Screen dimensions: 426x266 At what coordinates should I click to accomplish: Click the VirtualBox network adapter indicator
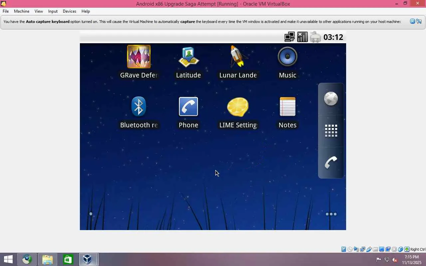[x=363, y=249]
